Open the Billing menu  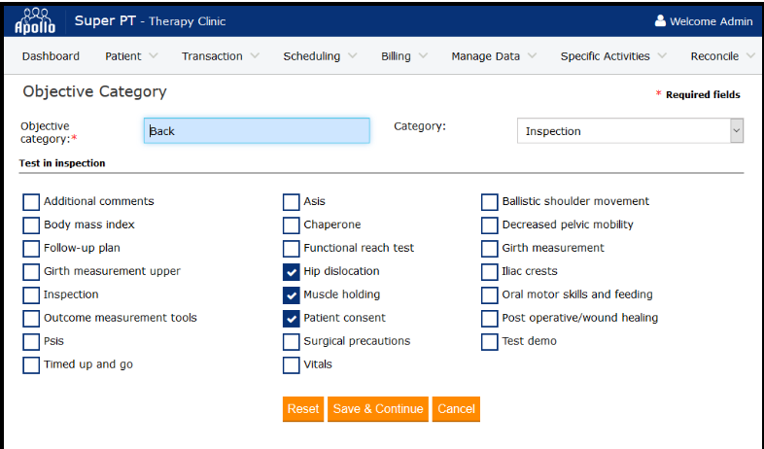pyautogui.click(x=403, y=56)
